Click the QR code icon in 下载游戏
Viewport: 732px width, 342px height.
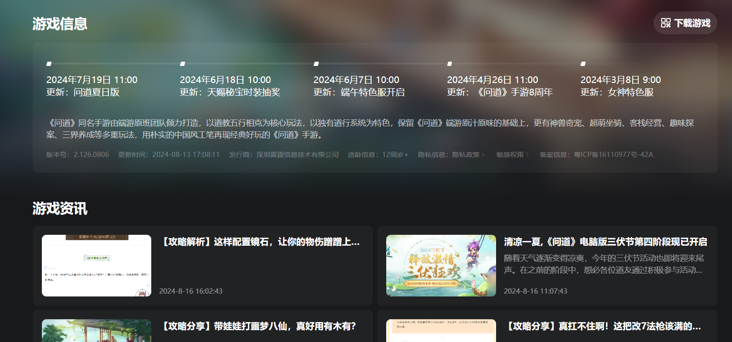(666, 23)
